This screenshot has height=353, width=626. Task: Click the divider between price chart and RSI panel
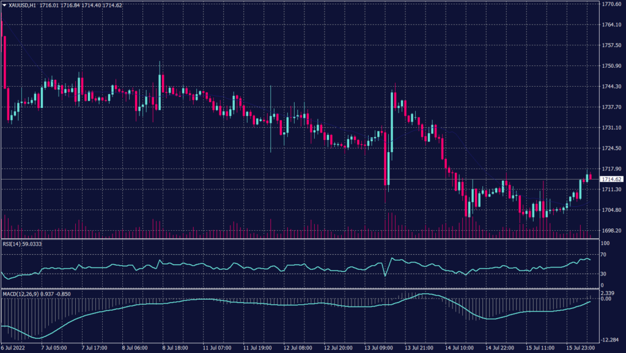coord(300,238)
